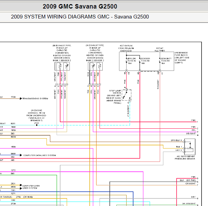Click 'HOT IN RUN/CRNK RELAY 69 ENERGIZED' label
This screenshot has height=206, width=208.
pos(126,48)
